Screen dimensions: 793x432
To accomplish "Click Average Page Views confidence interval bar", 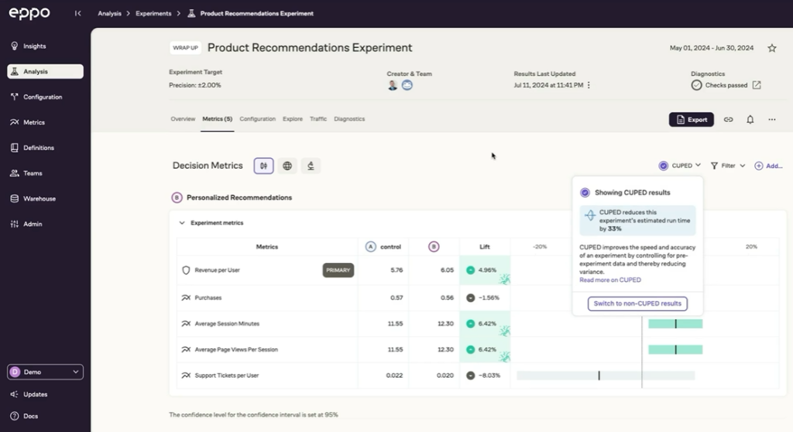I will (675, 349).
